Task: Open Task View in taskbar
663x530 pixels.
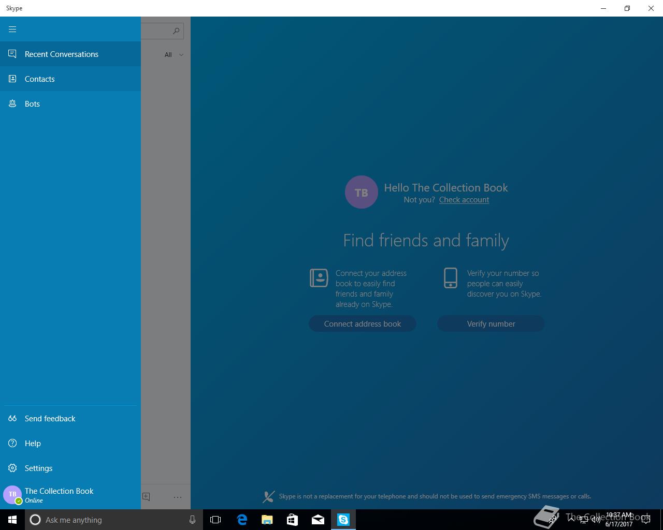Action: click(x=215, y=520)
